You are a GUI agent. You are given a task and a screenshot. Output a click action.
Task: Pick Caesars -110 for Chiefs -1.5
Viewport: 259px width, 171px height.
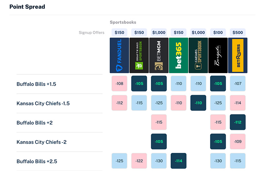click(x=198, y=103)
